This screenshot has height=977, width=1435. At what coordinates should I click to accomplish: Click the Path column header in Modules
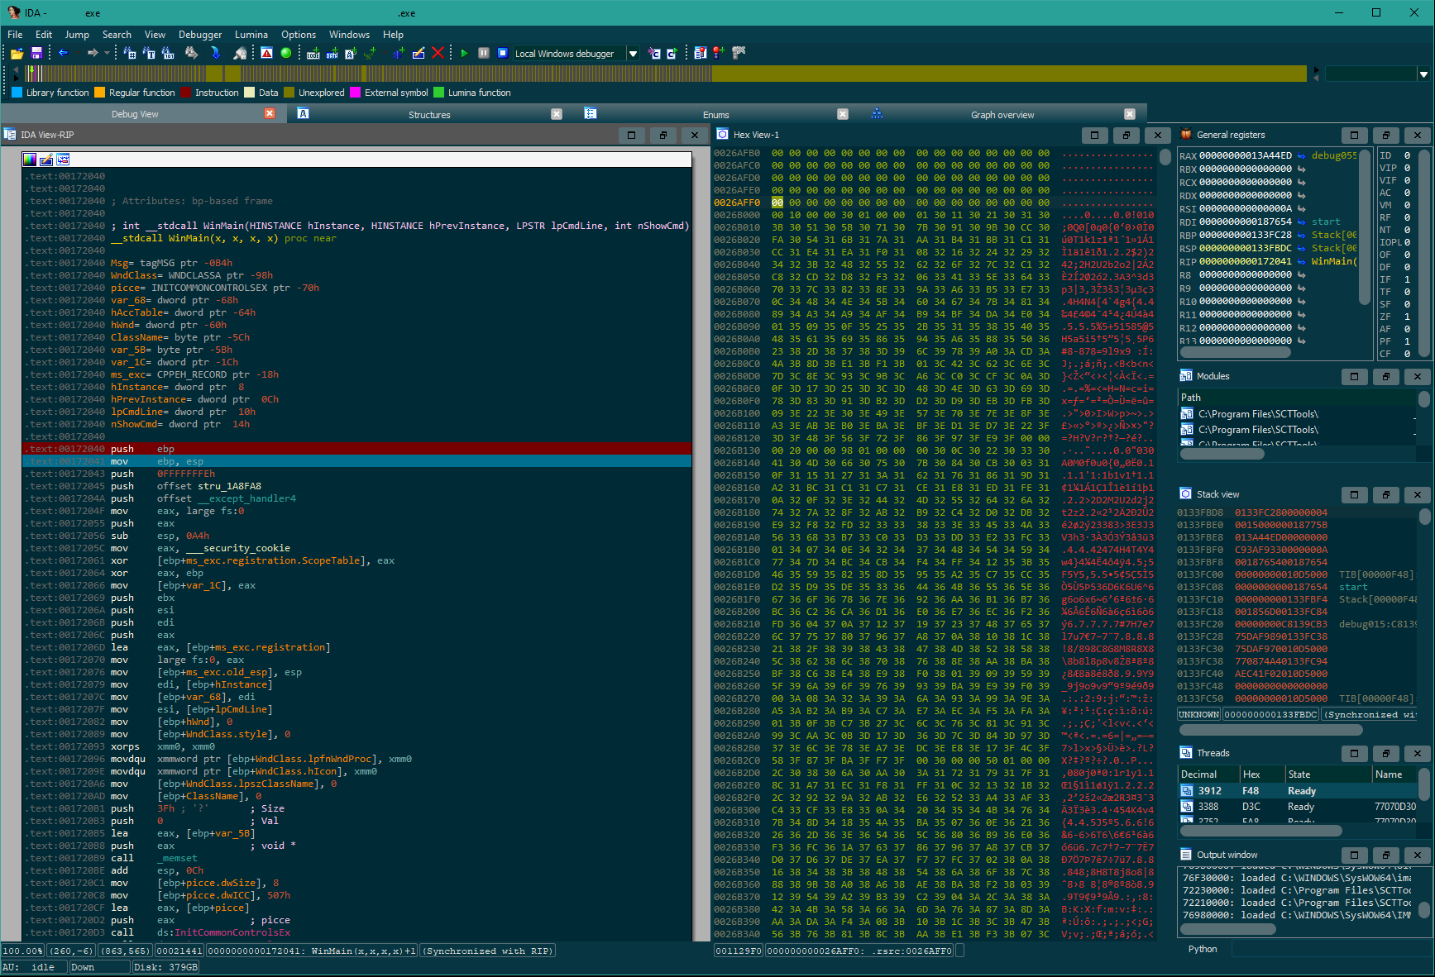click(1297, 398)
